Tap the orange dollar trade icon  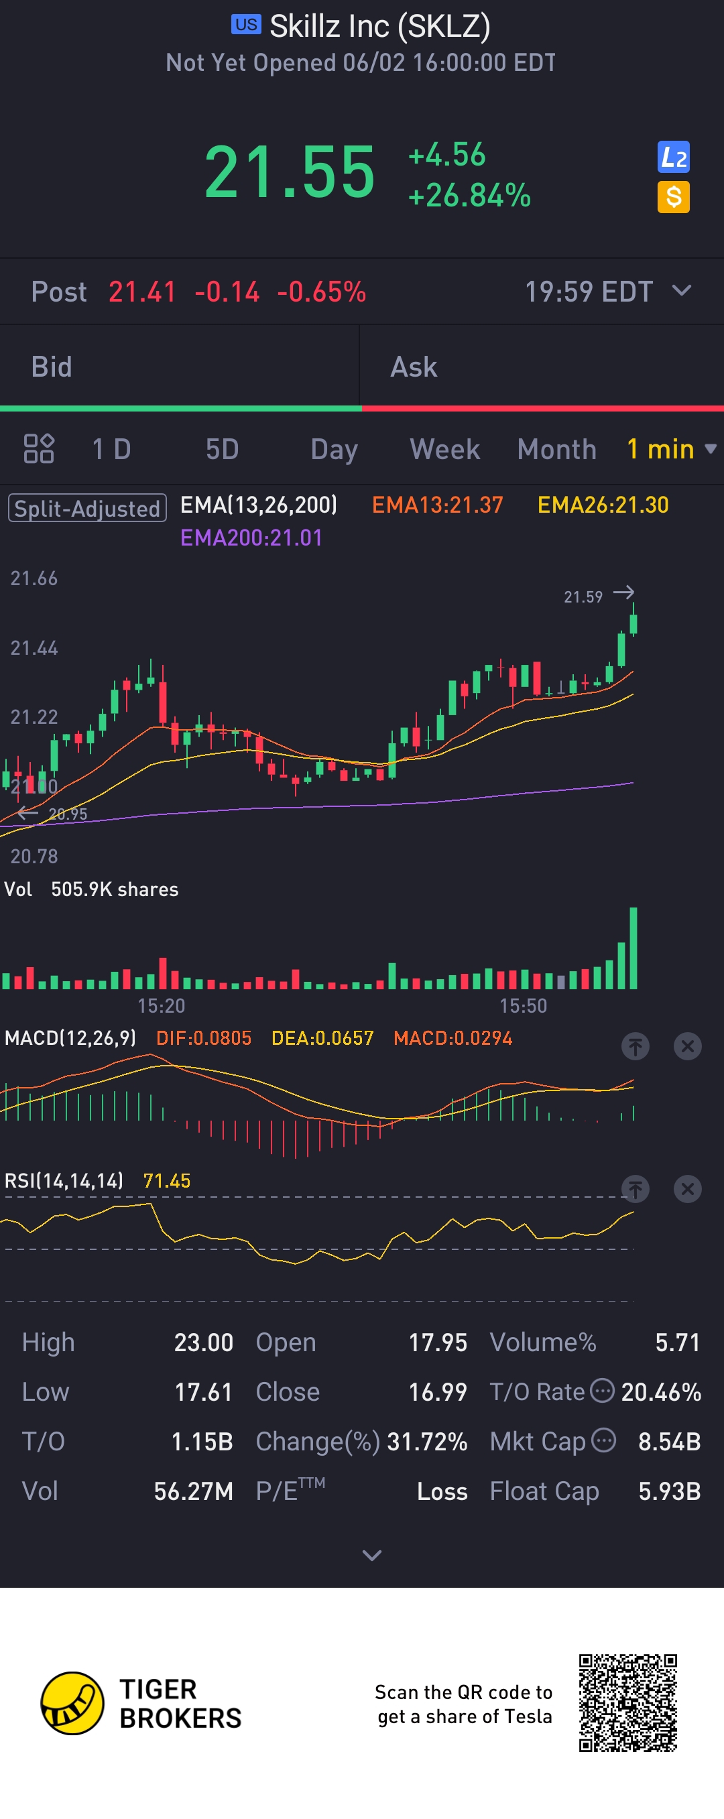(x=673, y=197)
